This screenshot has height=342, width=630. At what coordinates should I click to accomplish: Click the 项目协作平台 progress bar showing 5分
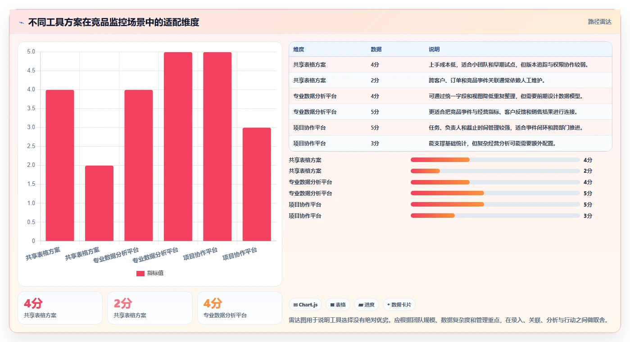pyautogui.click(x=495, y=204)
